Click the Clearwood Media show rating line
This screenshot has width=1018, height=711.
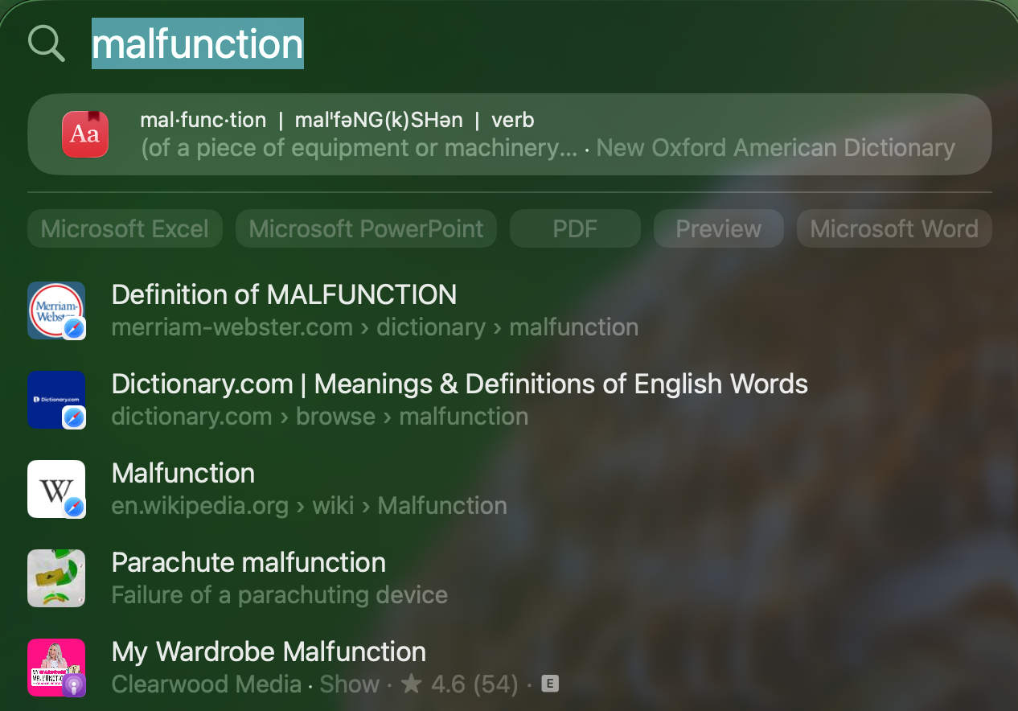pos(335,684)
